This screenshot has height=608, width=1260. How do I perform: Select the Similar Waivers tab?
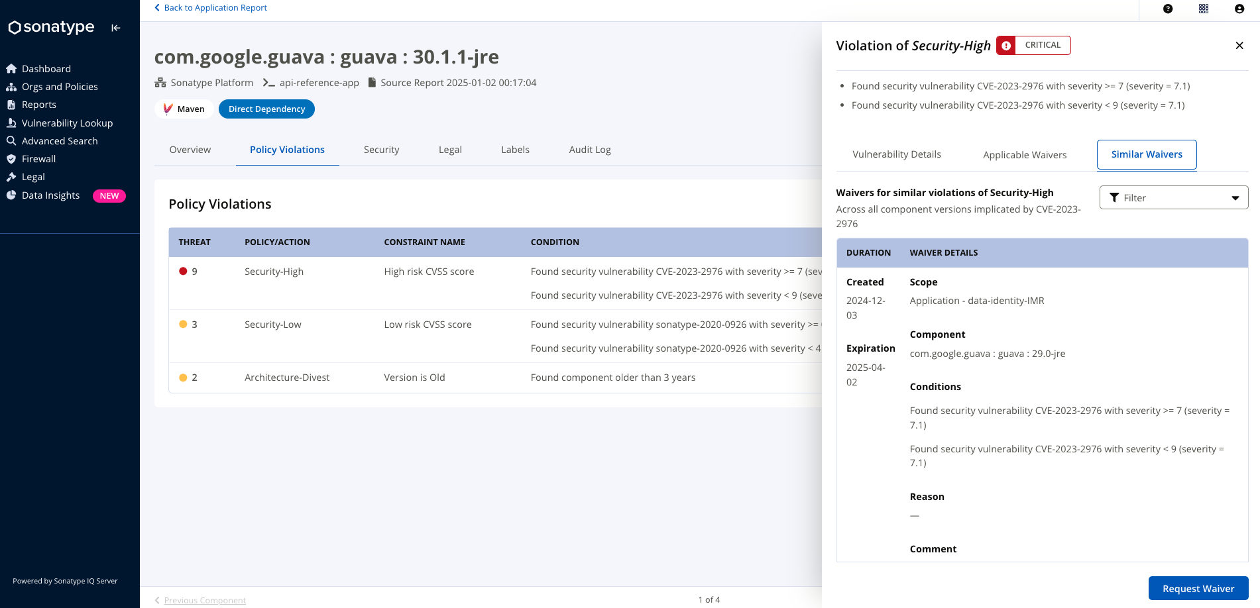1147,154
